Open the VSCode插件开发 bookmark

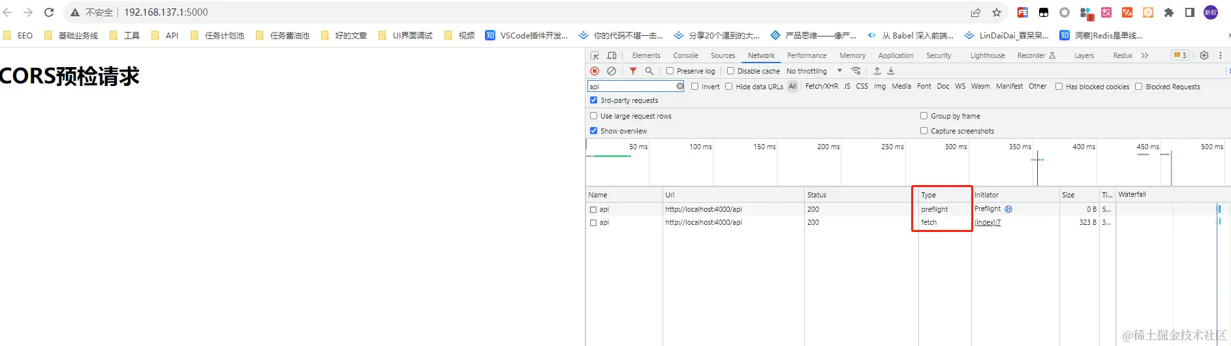pyautogui.click(x=527, y=35)
